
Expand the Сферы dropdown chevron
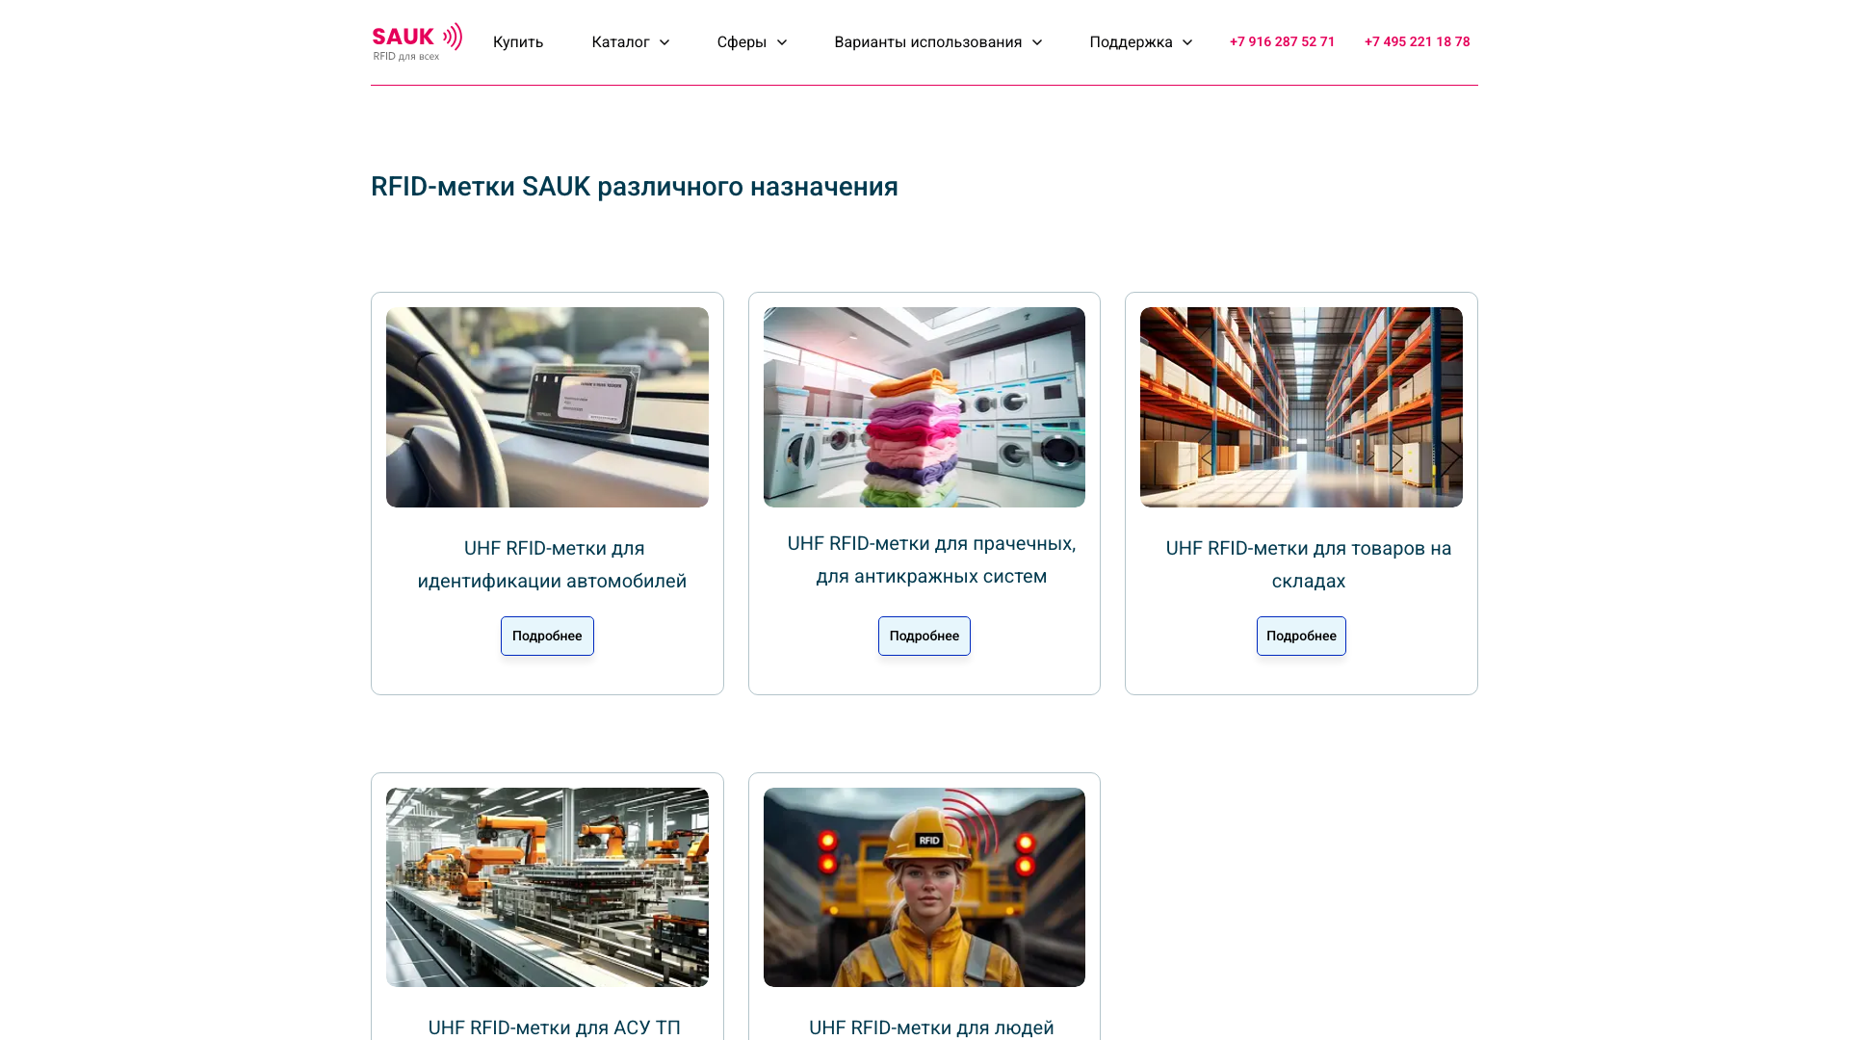pos(782,42)
